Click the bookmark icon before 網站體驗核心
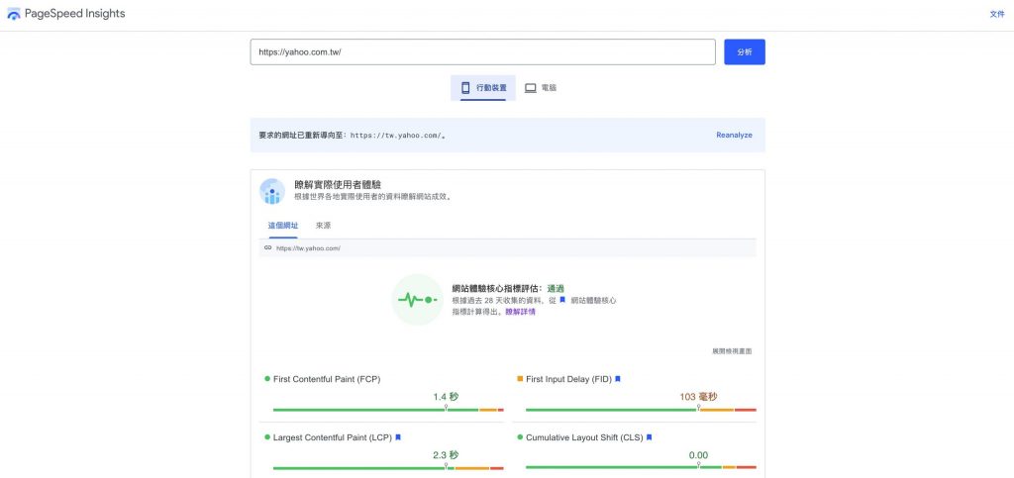The width and height of the screenshot is (1014, 478). (x=562, y=301)
